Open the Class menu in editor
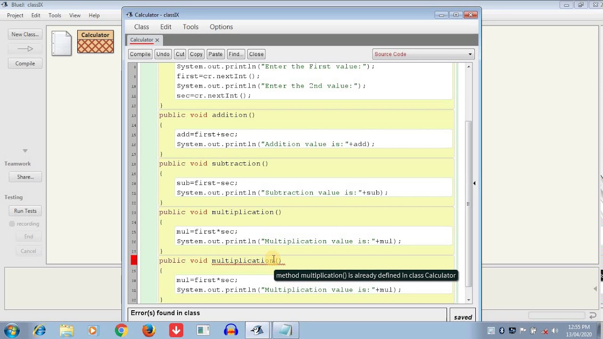This screenshot has width=603, height=339. pos(141,27)
